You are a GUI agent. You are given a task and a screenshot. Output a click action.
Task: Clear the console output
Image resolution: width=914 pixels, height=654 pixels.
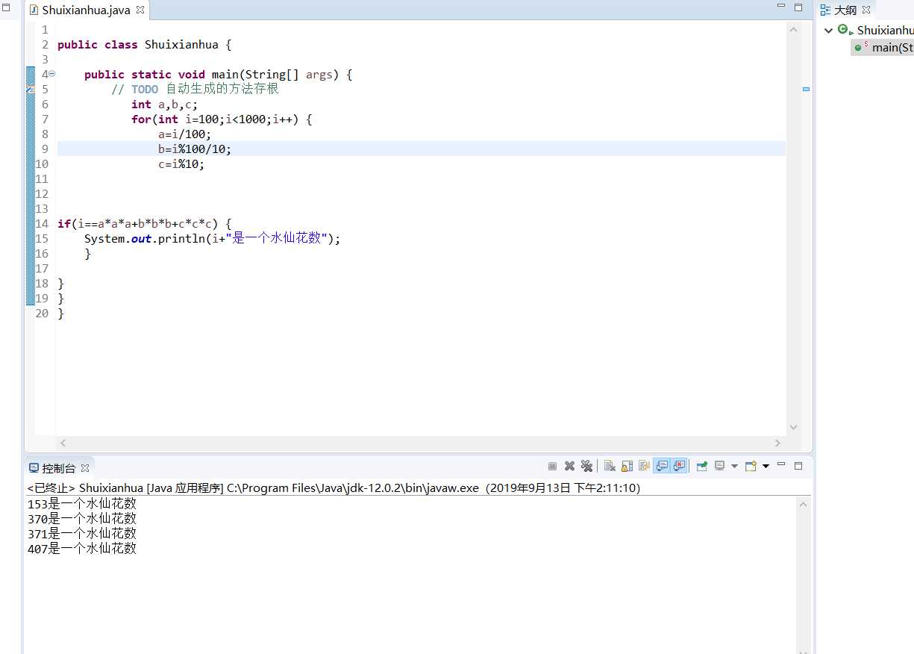(610, 466)
